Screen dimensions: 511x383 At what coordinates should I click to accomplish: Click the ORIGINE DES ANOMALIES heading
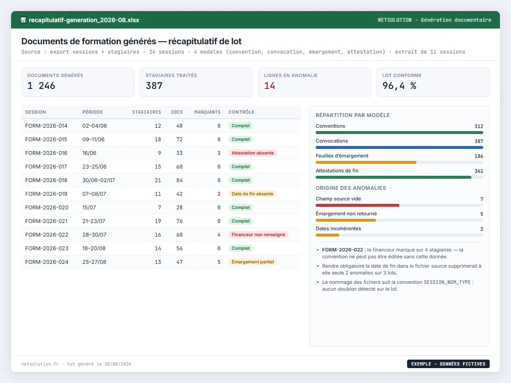[x=351, y=188]
